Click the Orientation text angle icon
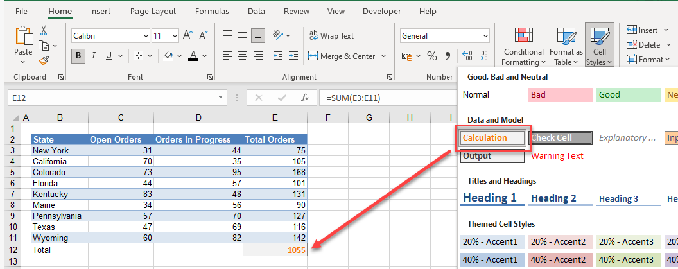 click(x=278, y=36)
